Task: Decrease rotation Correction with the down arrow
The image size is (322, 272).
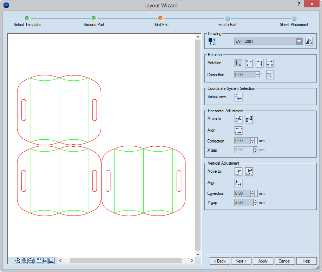Action: click(258, 77)
